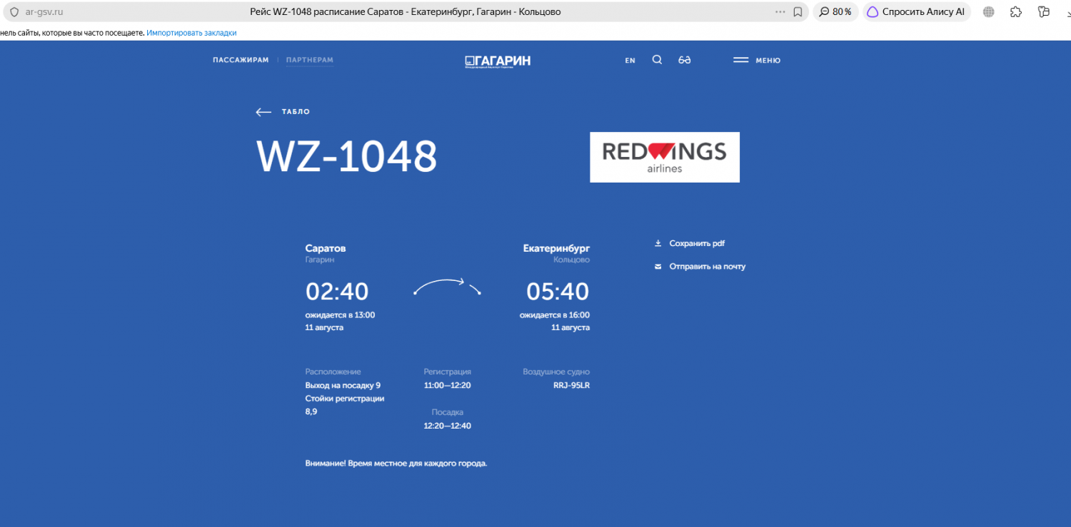The image size is (1071, 527).
Task: Click the Стойки регистрации text
Action: click(x=345, y=399)
